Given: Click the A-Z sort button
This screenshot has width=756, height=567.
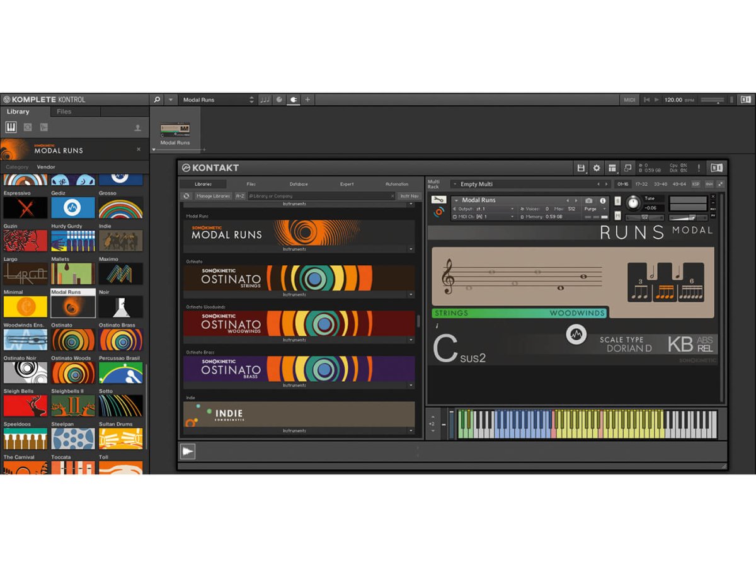Looking at the screenshot, I should [x=240, y=196].
